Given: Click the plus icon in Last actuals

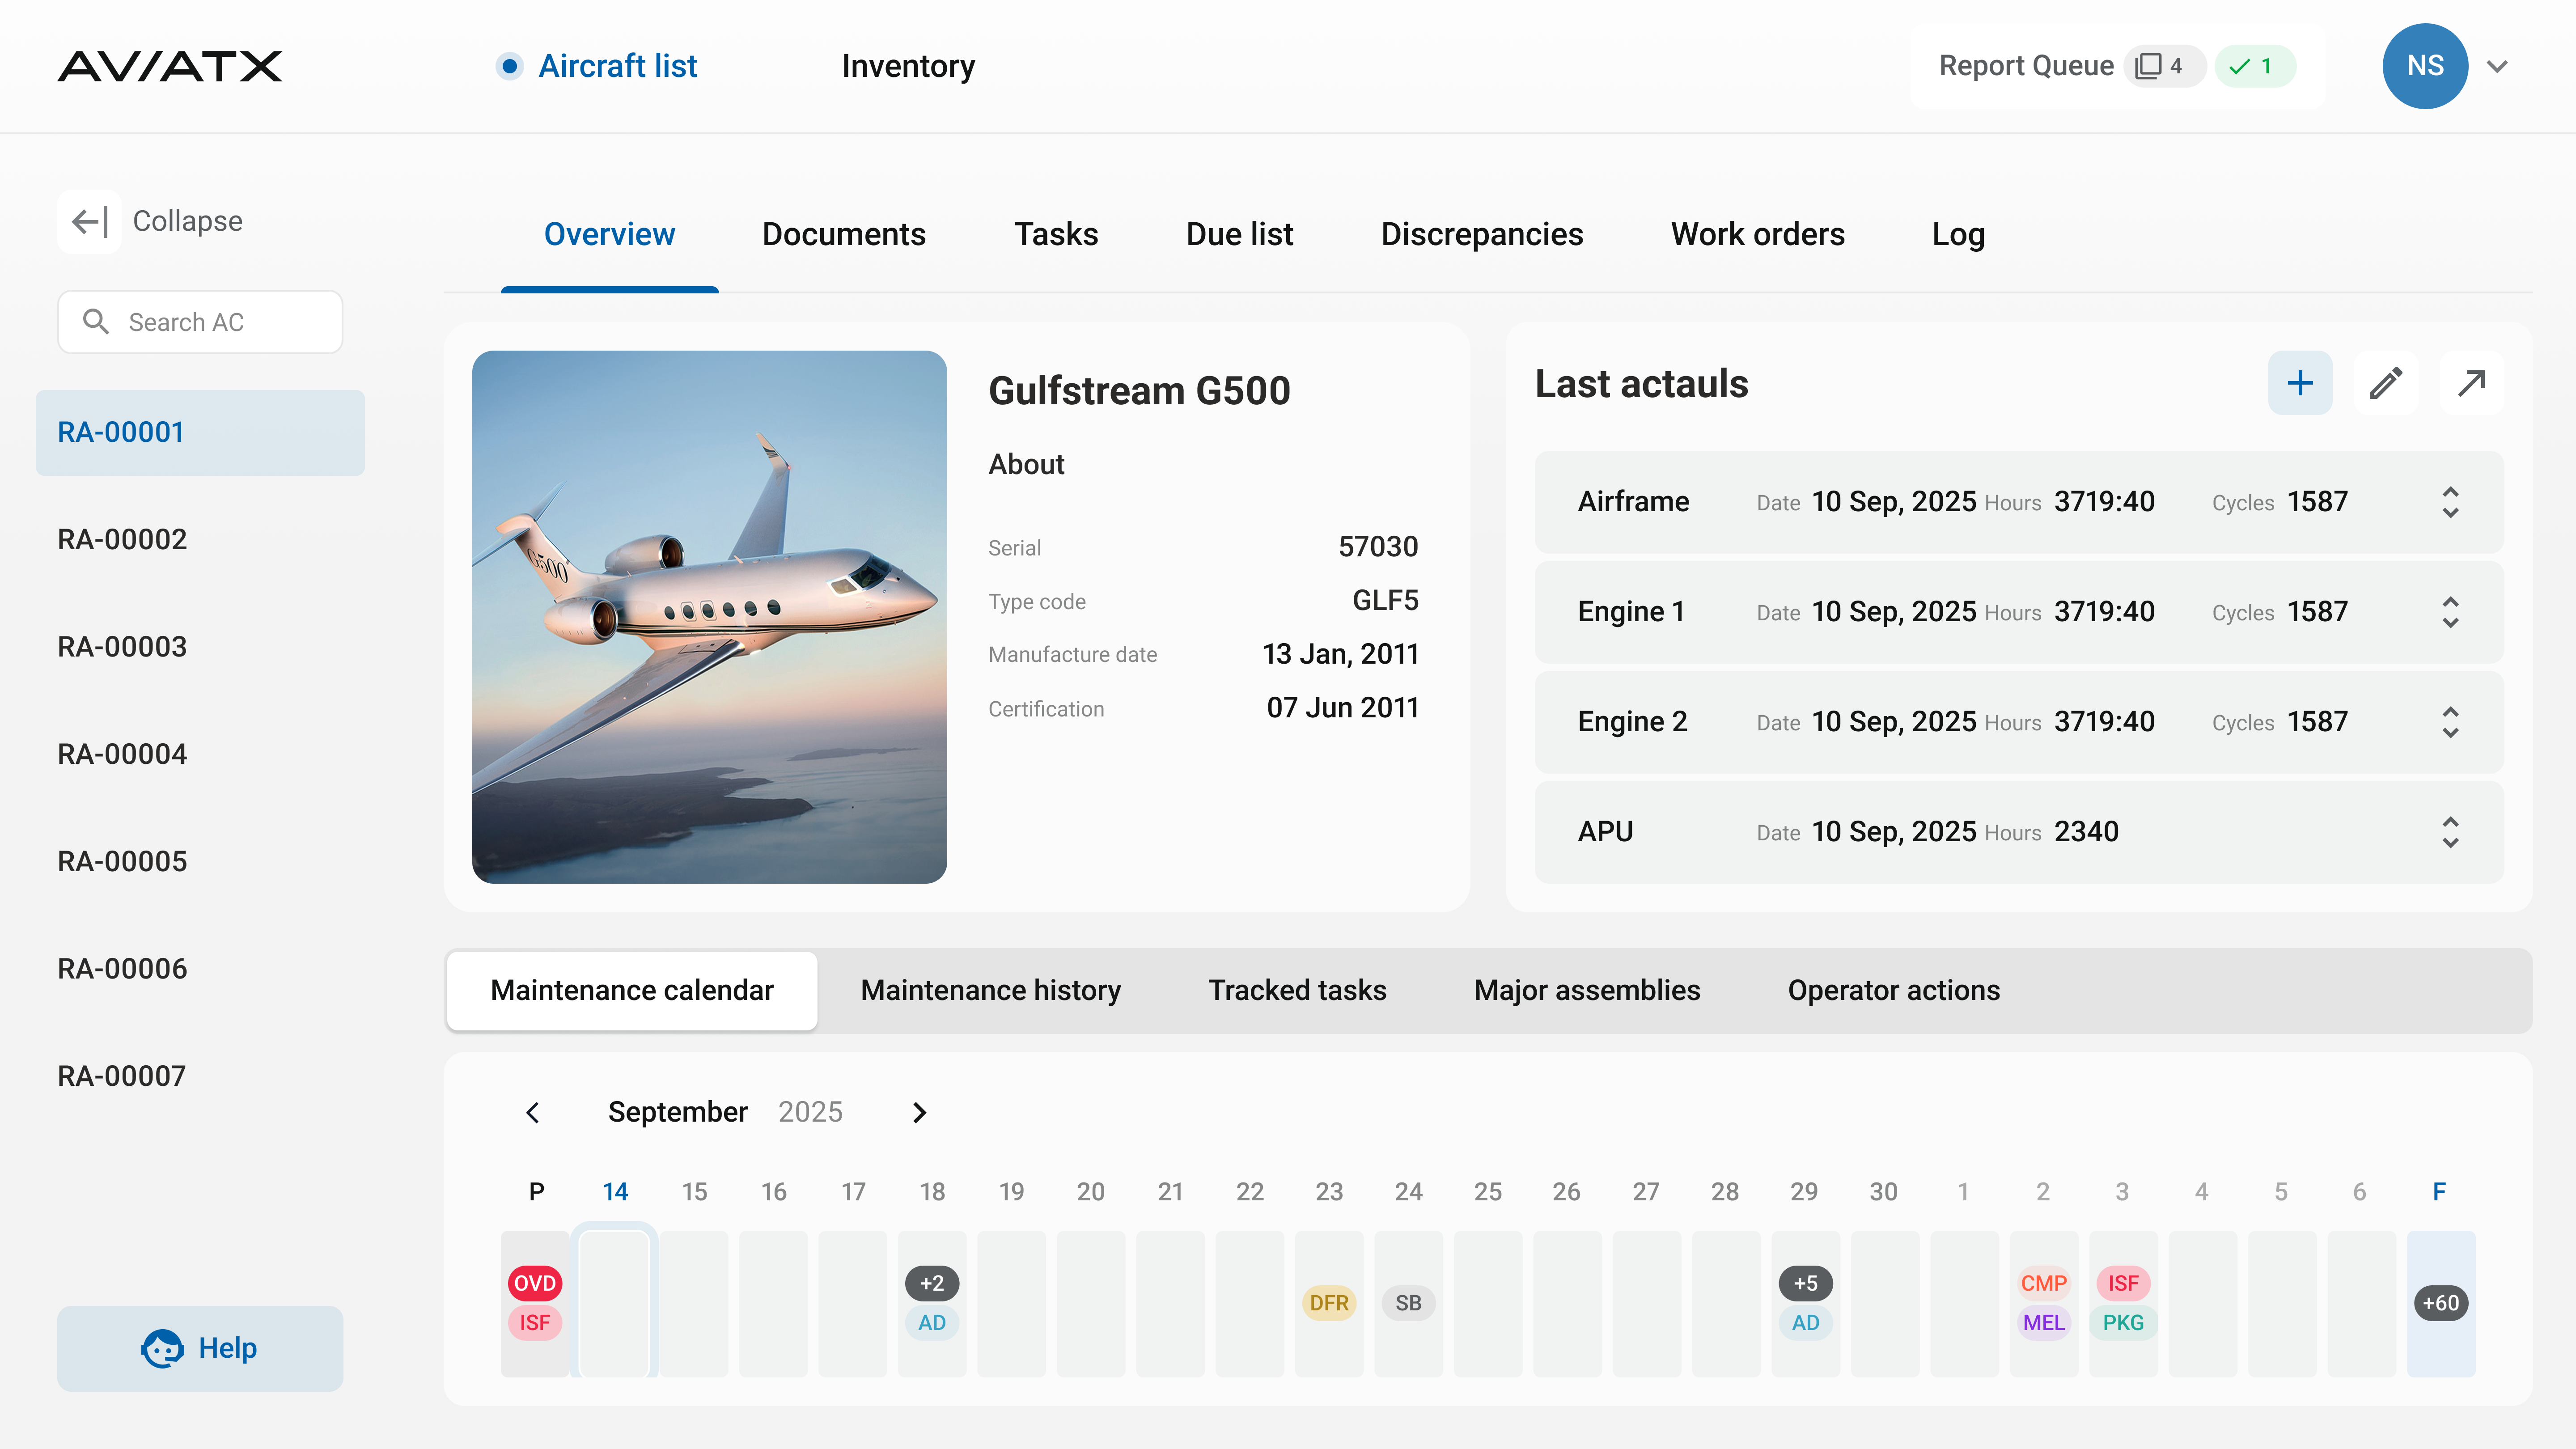Looking at the screenshot, I should coord(2299,383).
